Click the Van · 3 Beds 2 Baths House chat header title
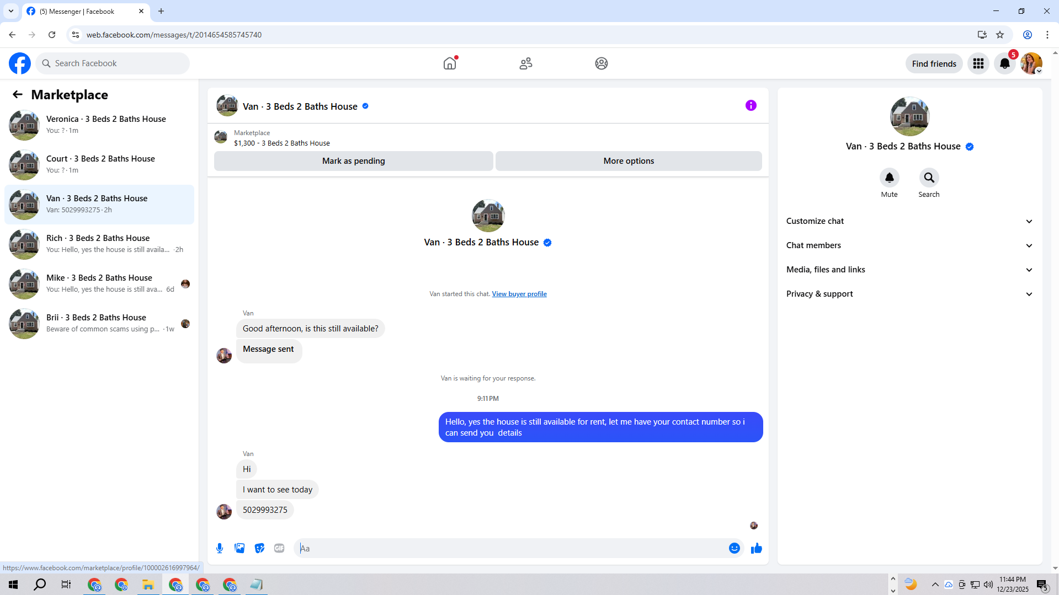 coord(300,106)
